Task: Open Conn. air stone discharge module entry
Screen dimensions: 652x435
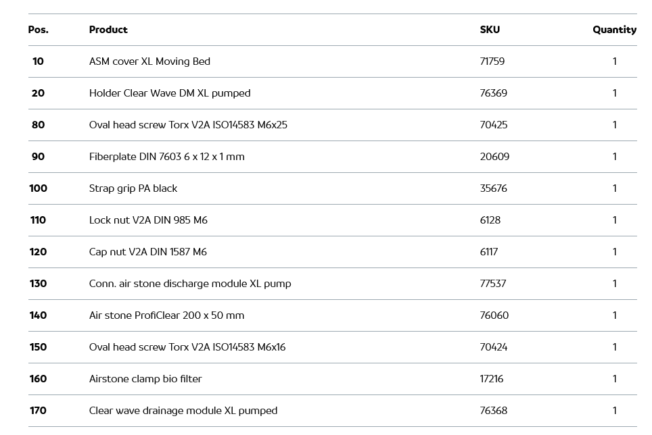Action: (x=190, y=284)
